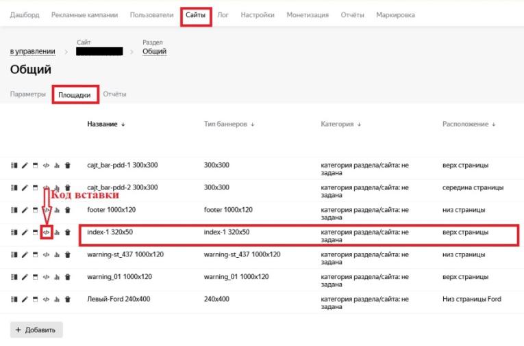Click the Добавить button

pos(36,330)
